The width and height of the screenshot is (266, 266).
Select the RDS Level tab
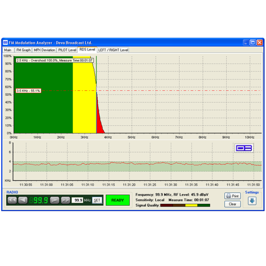87,50
